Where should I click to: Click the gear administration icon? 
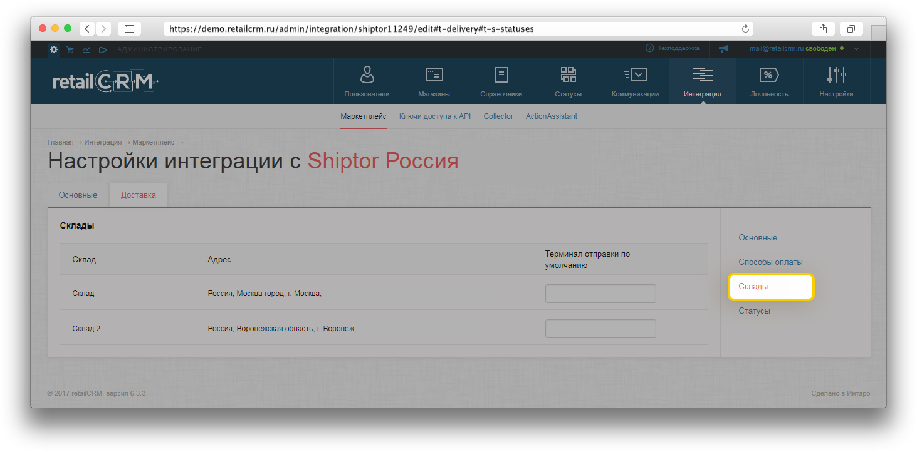tap(54, 49)
